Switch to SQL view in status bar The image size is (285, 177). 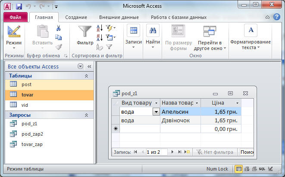tap(262, 169)
